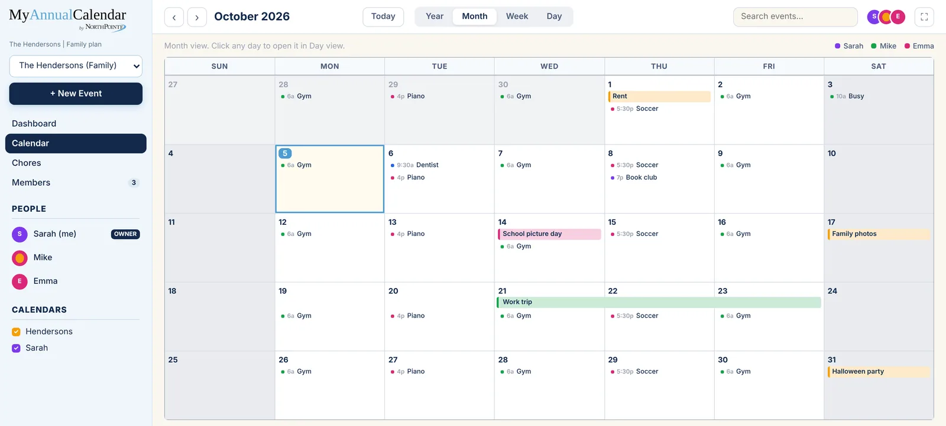
Task: Open the 7p Book club event
Action: click(634, 178)
